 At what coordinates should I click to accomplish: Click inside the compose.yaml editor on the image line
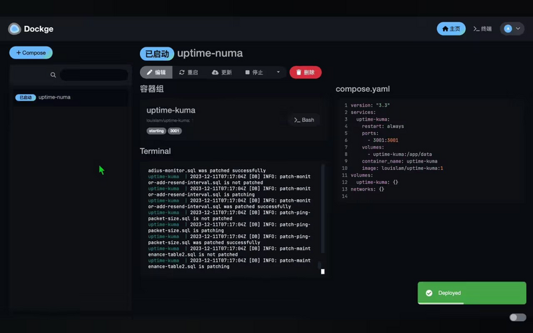400,168
